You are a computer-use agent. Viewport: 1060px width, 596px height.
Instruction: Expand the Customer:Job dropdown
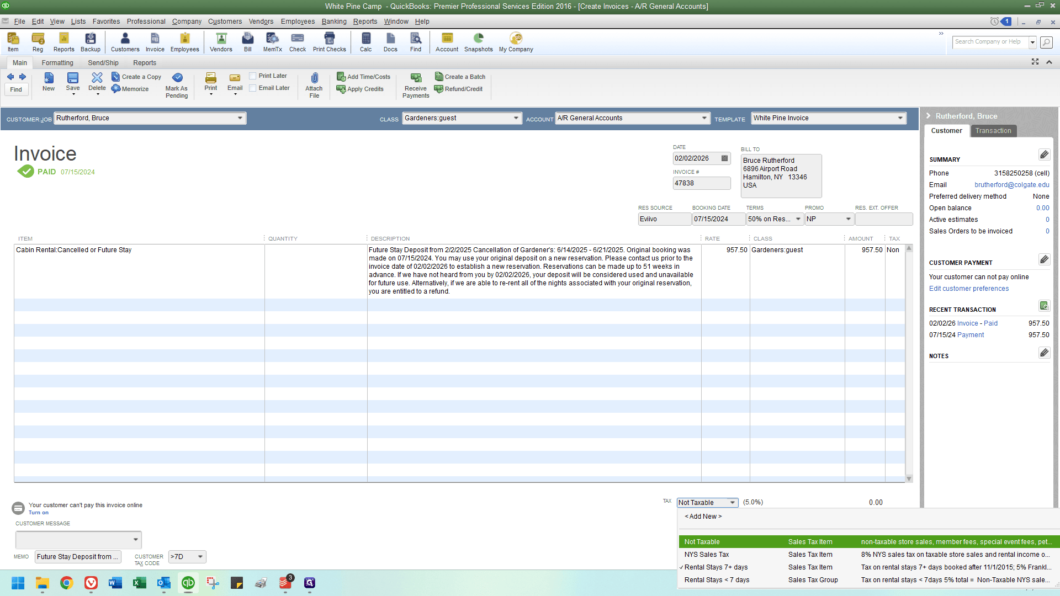tap(240, 118)
